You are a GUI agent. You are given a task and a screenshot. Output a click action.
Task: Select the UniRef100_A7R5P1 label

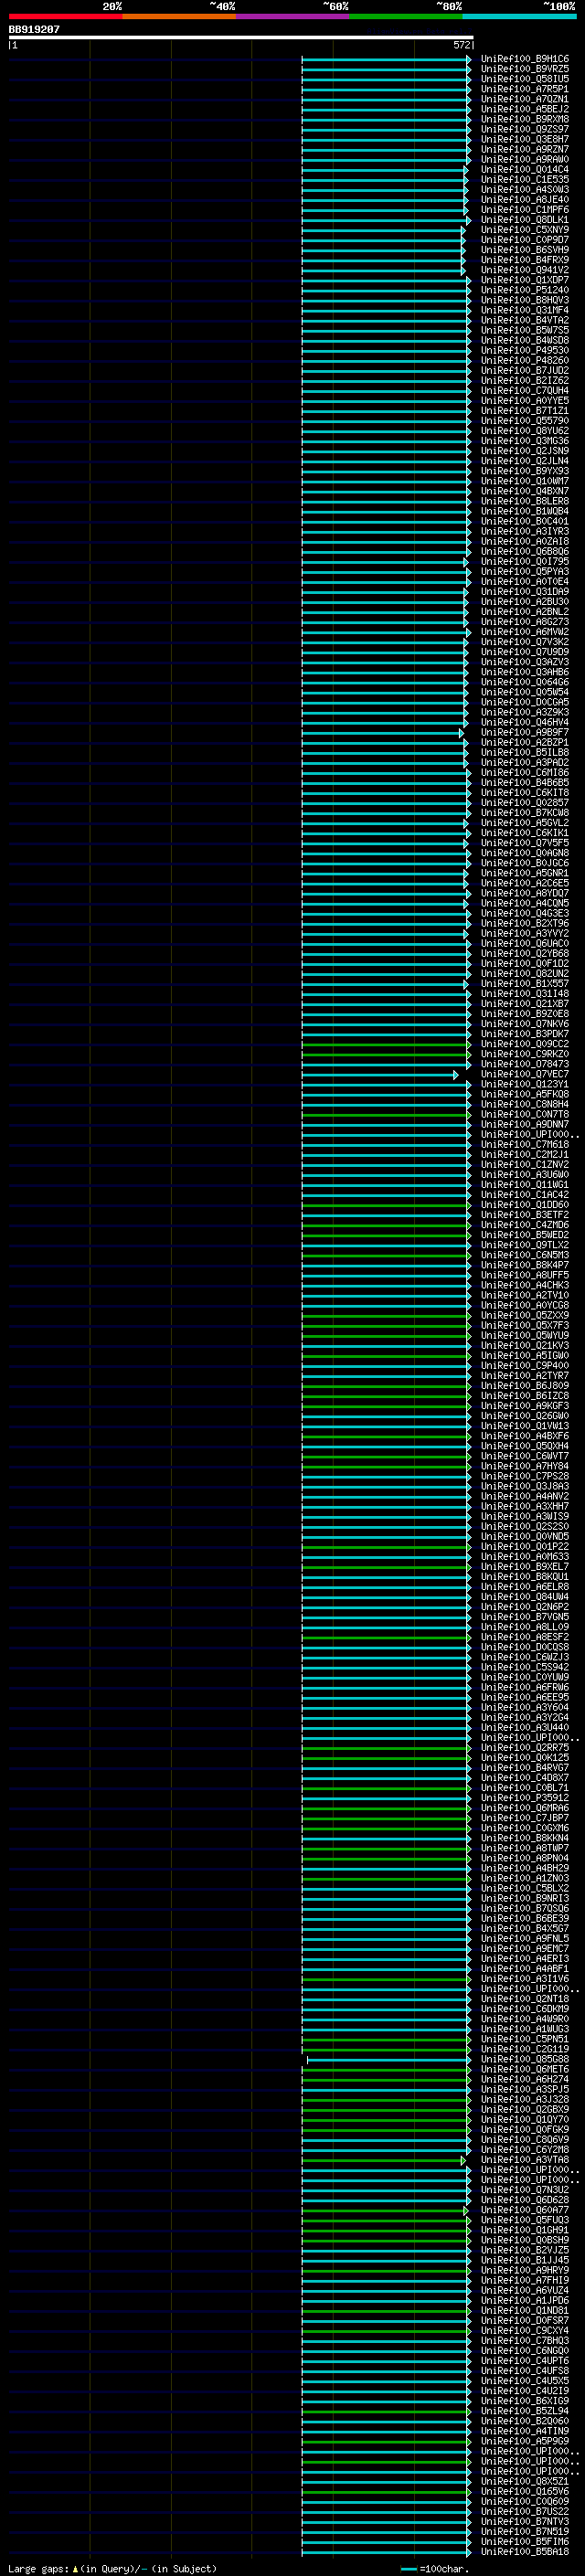(524, 89)
